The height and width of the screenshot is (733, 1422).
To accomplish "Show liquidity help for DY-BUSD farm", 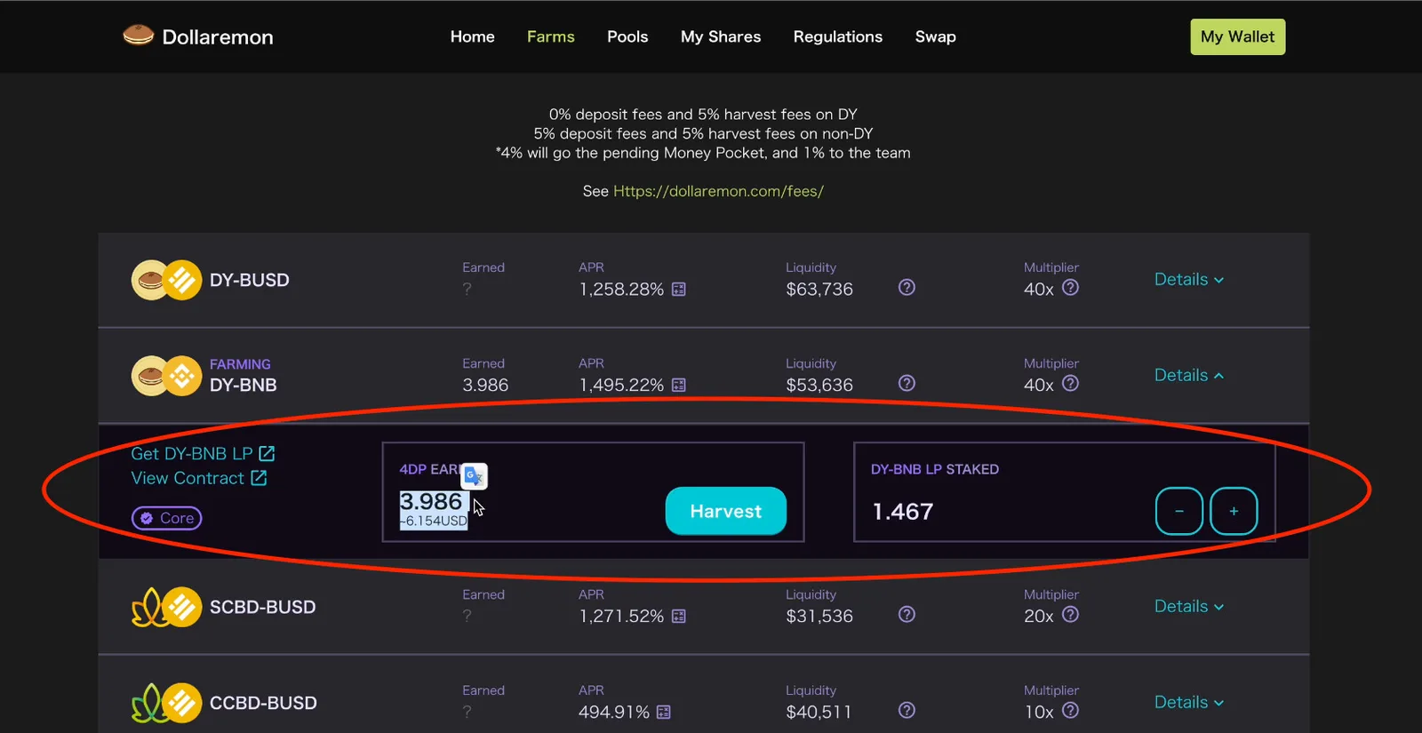I will [907, 287].
